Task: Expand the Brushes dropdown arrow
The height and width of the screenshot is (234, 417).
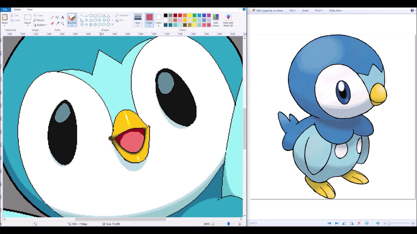Action: 72,25
